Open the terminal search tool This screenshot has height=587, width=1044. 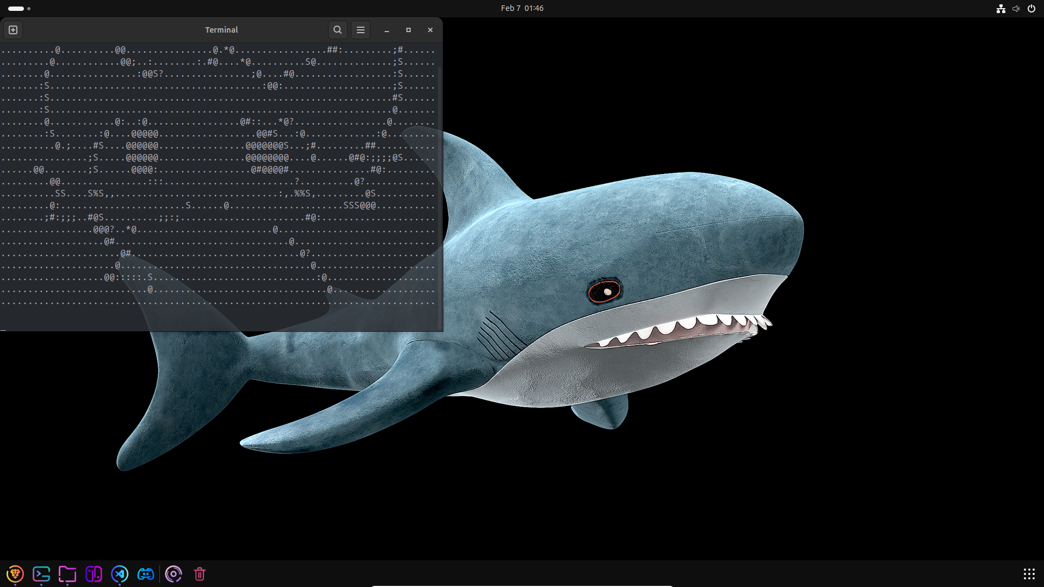pyautogui.click(x=337, y=30)
